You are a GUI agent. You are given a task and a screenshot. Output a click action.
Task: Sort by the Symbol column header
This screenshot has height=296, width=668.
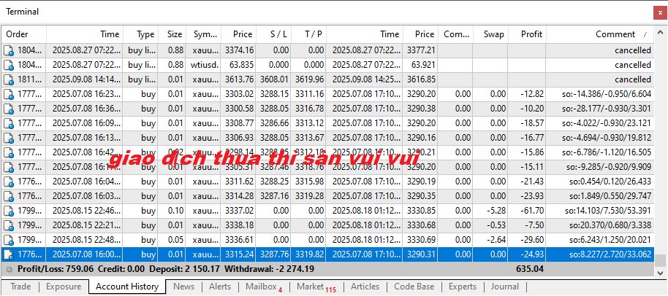pyautogui.click(x=203, y=34)
